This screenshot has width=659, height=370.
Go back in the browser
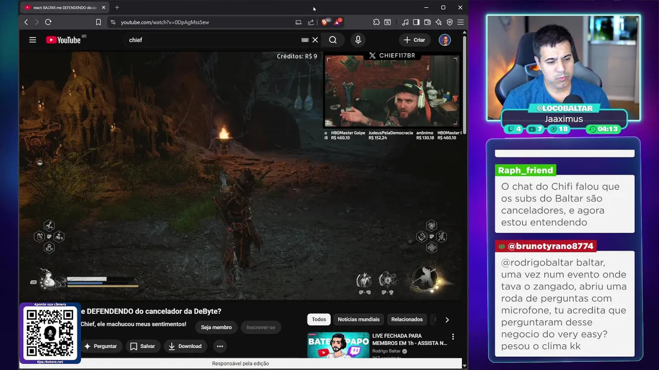tap(26, 22)
